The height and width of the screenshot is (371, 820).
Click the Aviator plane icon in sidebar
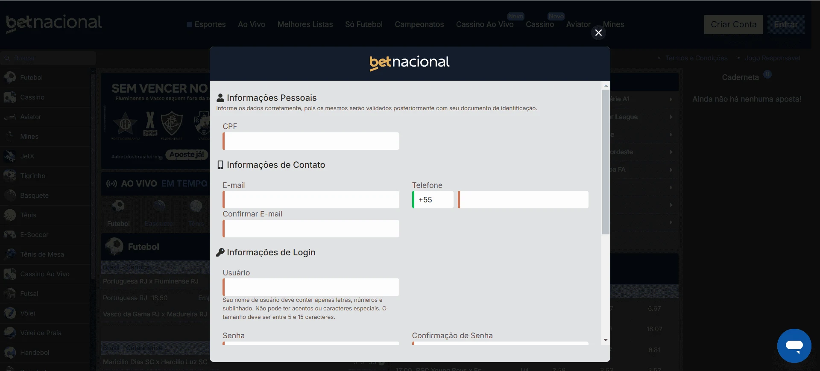[9, 117]
